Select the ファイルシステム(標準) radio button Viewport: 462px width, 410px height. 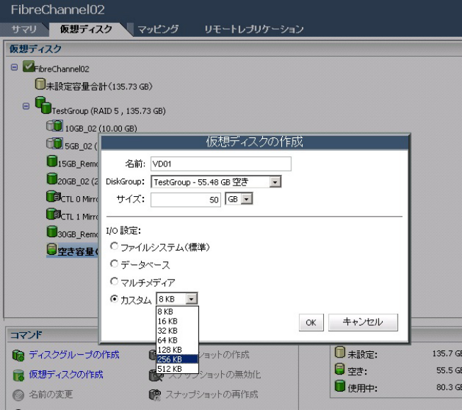pos(114,246)
